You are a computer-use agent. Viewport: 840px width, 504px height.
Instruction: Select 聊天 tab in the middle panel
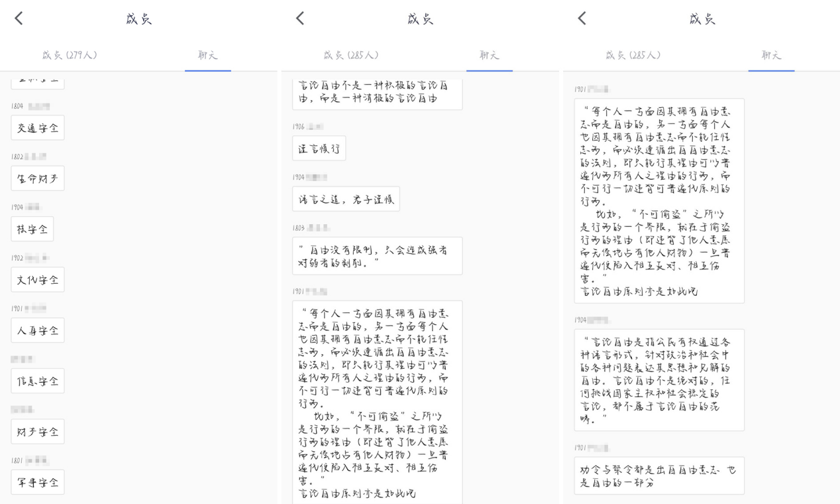tap(490, 55)
